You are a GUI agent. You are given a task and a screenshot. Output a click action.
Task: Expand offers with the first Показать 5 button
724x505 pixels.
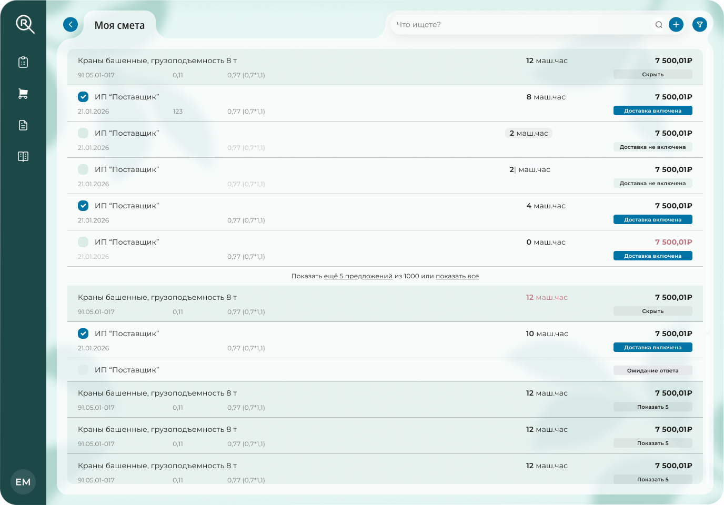pos(652,407)
